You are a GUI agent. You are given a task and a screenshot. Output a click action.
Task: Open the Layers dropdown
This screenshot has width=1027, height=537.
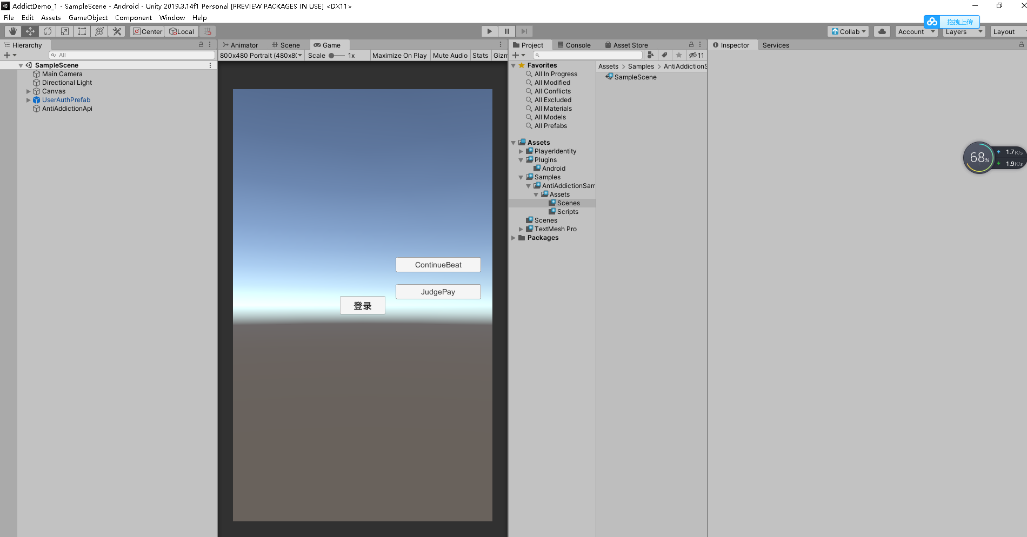click(964, 31)
